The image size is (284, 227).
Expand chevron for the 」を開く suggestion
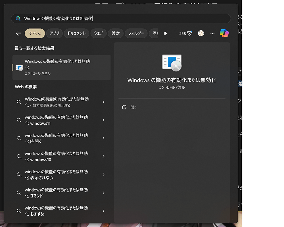(103, 138)
